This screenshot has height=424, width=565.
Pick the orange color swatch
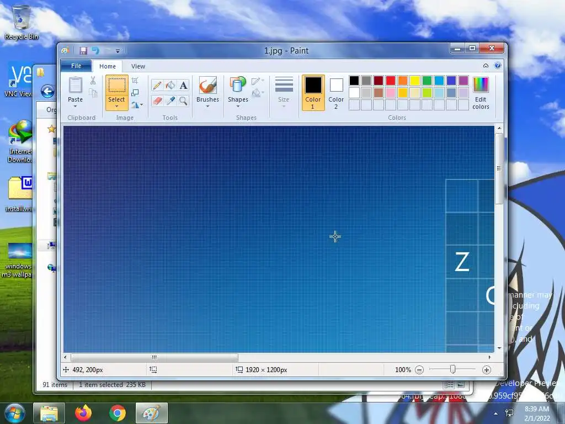point(403,81)
